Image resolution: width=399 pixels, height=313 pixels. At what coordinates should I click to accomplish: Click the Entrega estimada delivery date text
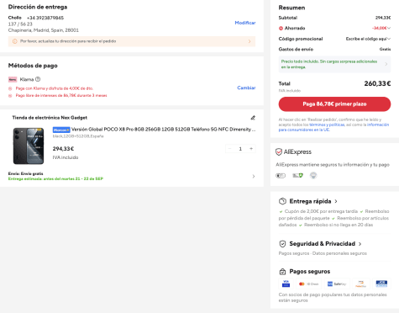click(55, 179)
